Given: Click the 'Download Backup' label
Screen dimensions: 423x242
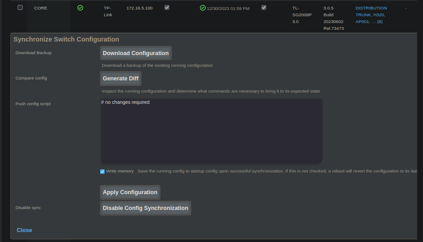Looking at the screenshot, I should (34, 53).
